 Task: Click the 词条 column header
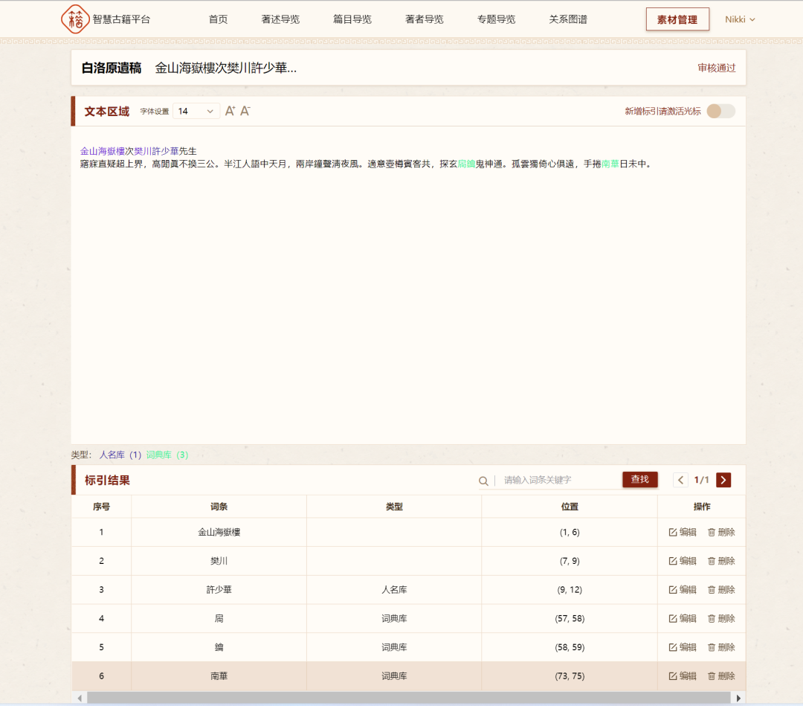tap(219, 507)
